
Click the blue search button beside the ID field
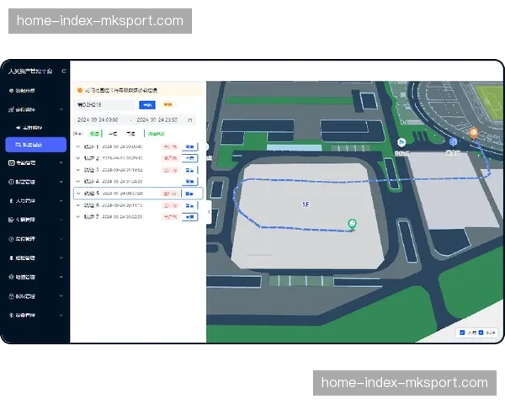[x=146, y=105]
